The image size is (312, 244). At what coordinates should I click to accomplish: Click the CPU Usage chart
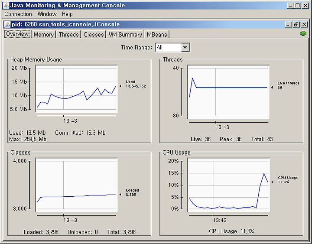coord(228,185)
